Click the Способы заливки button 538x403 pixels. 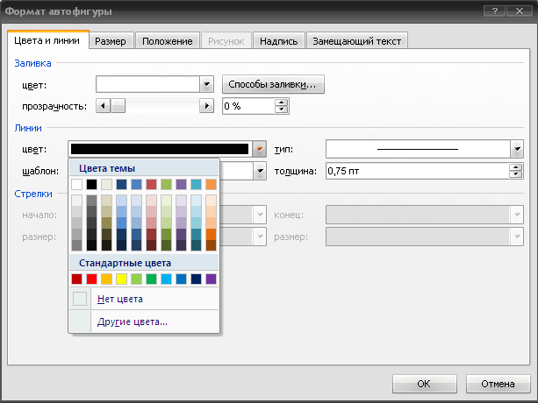[x=273, y=84]
